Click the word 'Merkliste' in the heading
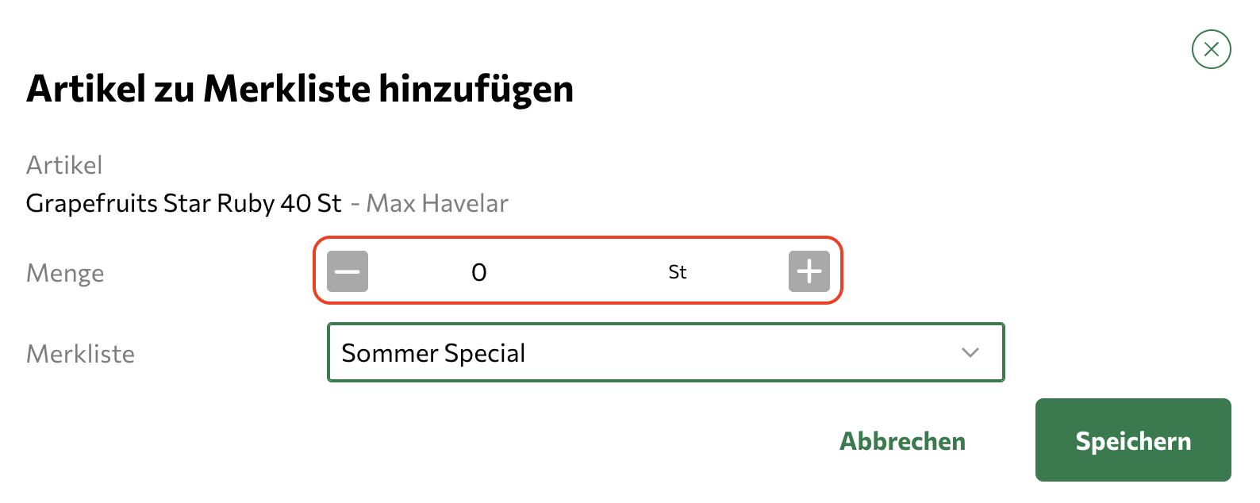This screenshot has height=503, width=1260. point(286,88)
